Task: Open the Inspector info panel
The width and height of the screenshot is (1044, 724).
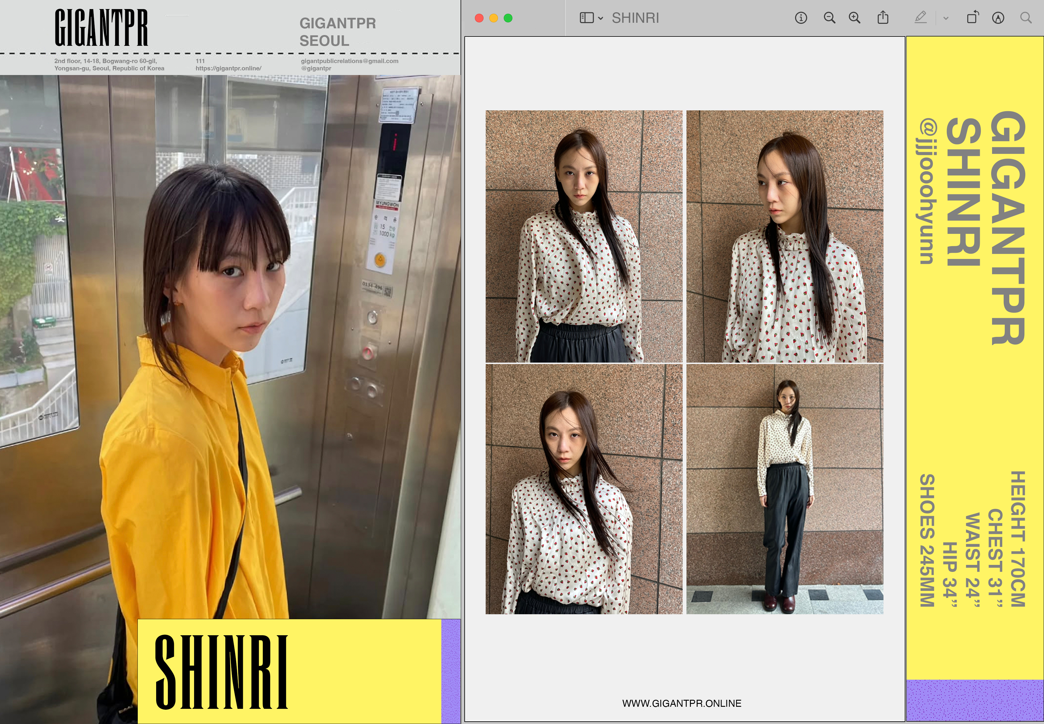Action: [x=801, y=18]
